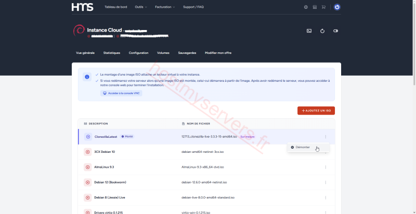Click the Debian 8 (Jessie) Live disc icon

87,197
